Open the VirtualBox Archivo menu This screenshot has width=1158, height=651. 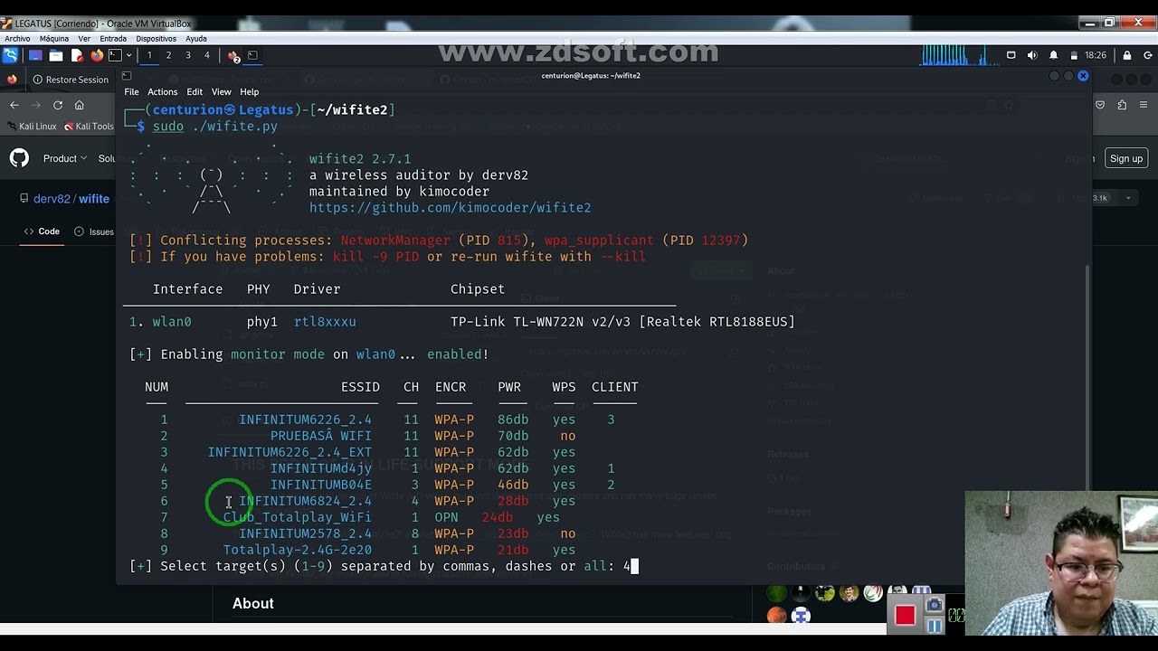17,39
